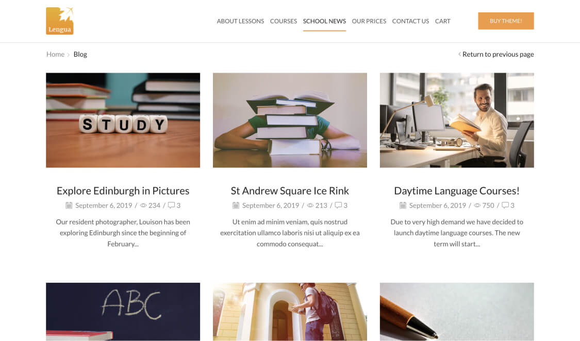Open the About Lessons menu item

(x=240, y=21)
